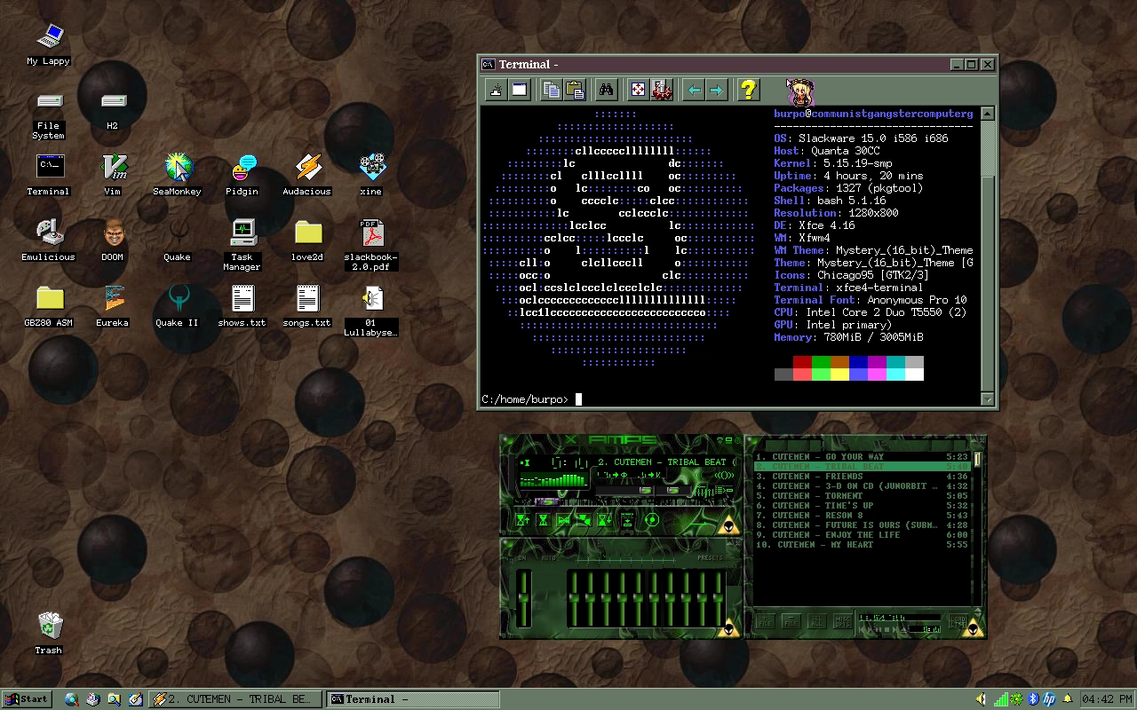Click SEL ALL button in playlist
The image size is (1137, 710).
click(x=816, y=622)
